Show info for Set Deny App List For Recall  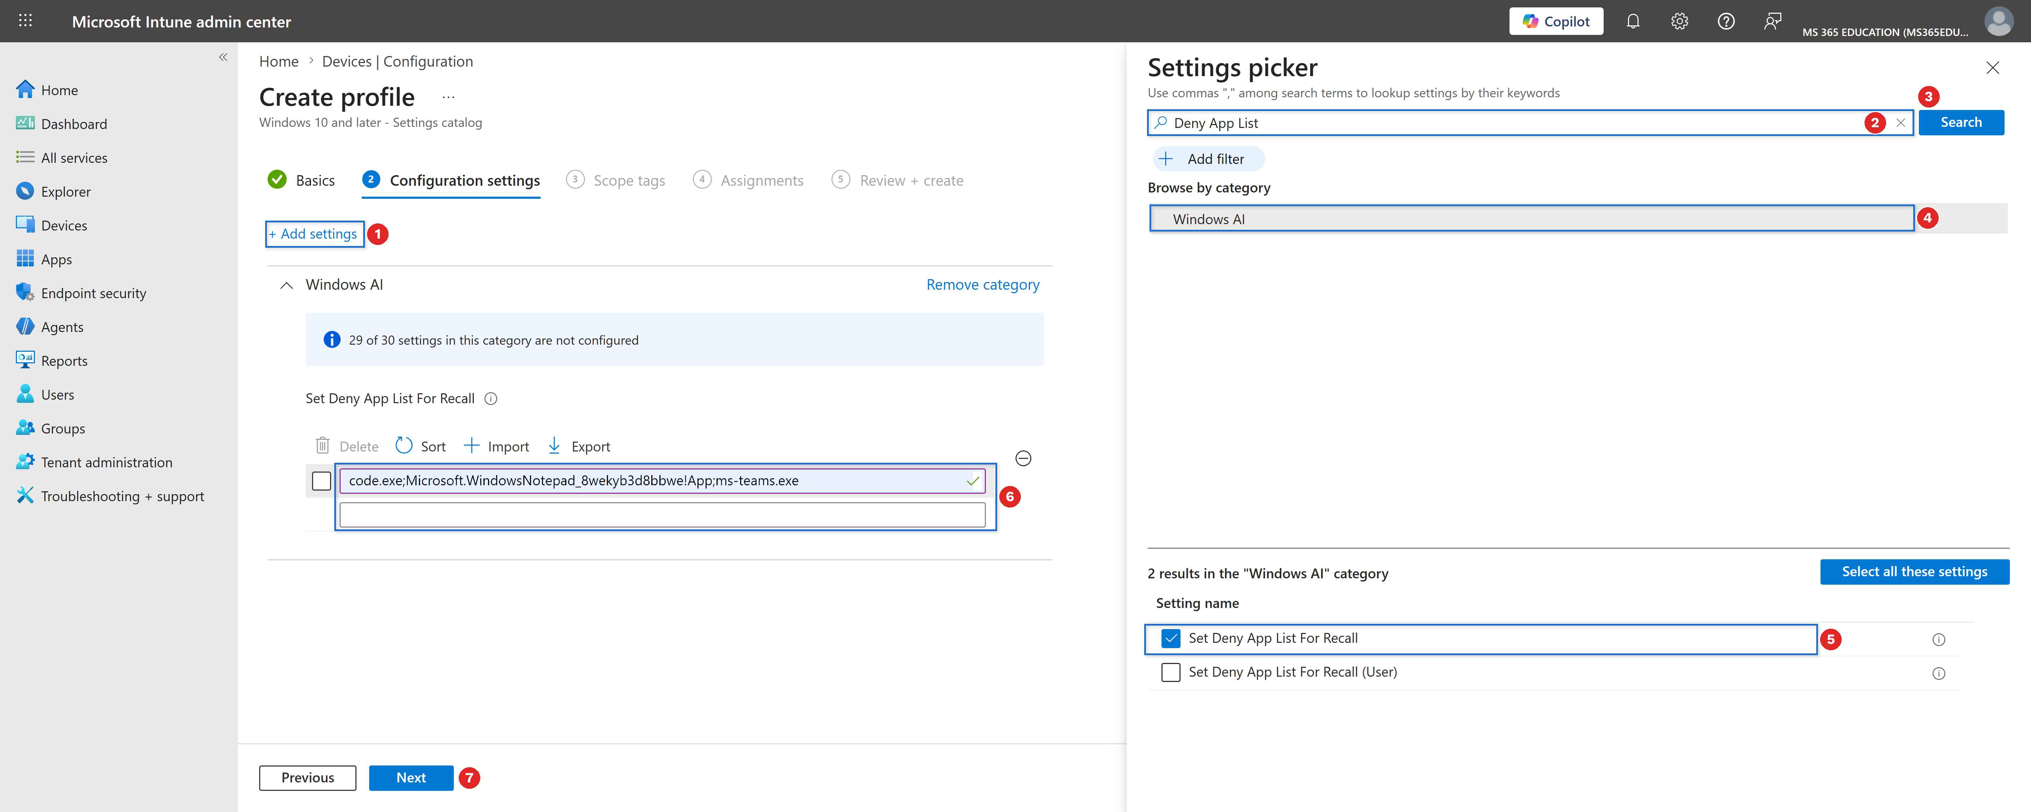[x=490, y=399]
